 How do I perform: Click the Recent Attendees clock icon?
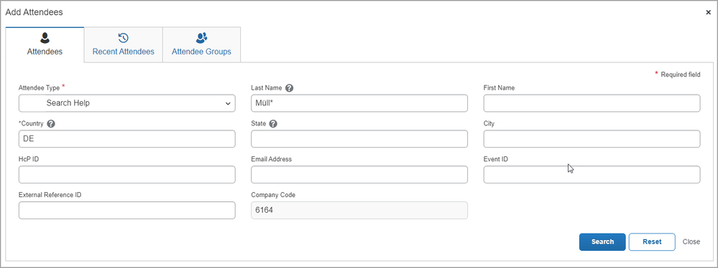(123, 38)
